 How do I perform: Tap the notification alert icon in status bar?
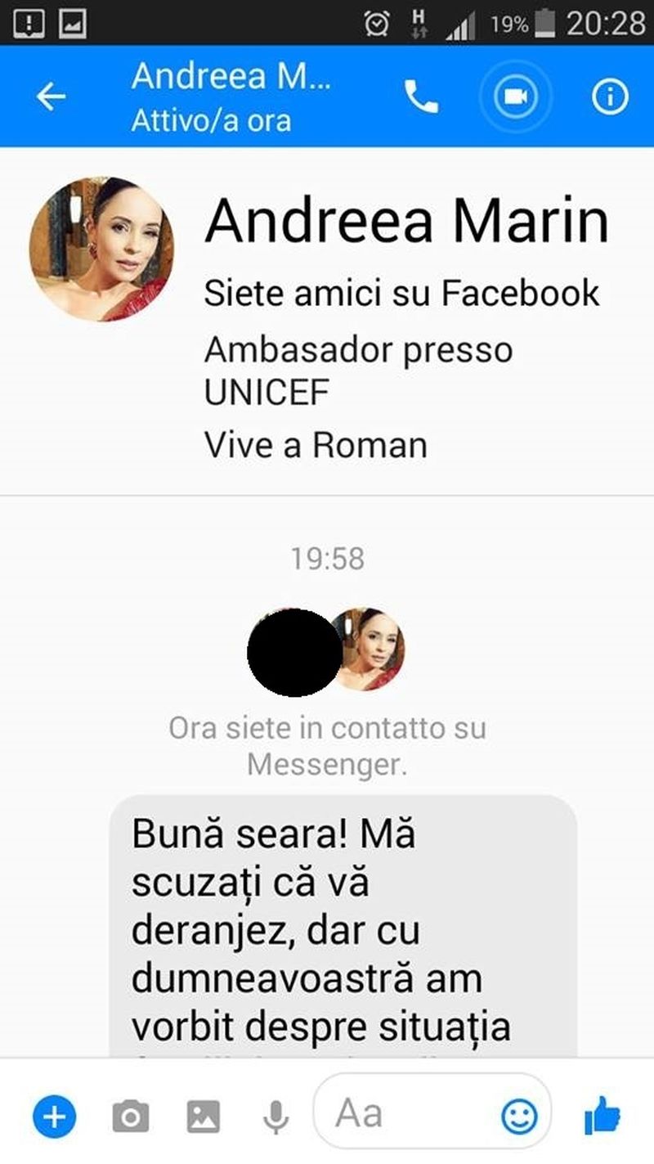[x=29, y=24]
